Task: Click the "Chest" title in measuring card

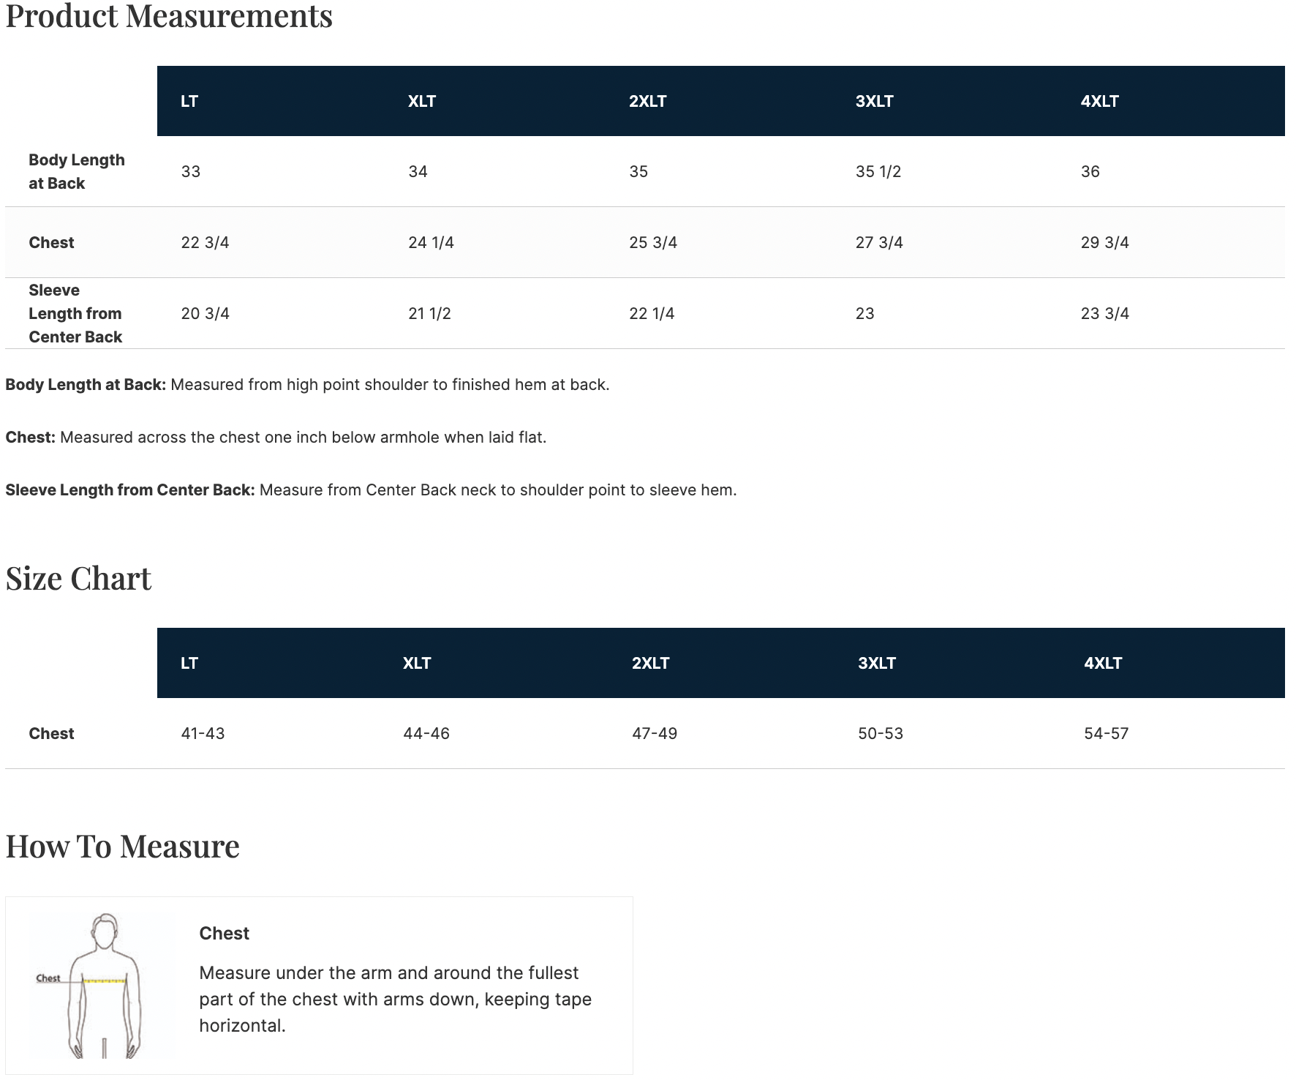Action: (x=224, y=933)
